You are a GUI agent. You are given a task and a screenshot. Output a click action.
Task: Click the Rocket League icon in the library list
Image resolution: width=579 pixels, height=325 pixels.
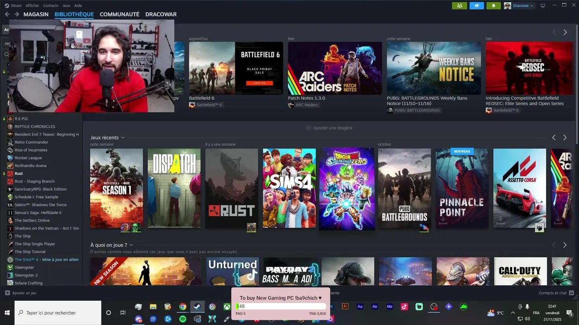point(10,158)
